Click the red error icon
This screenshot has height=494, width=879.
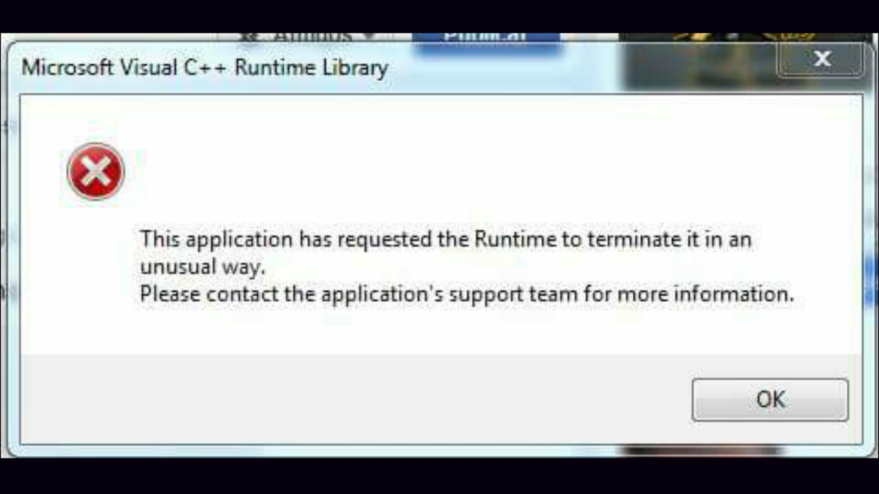pyautogui.click(x=95, y=172)
